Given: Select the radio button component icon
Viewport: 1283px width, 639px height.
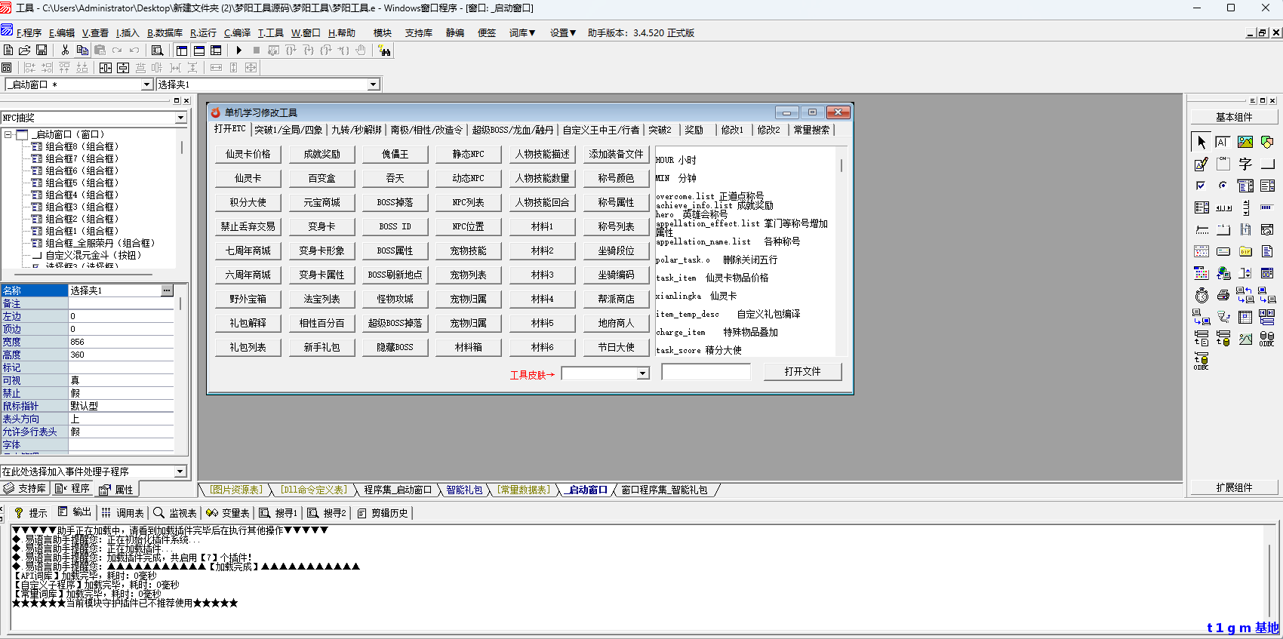Looking at the screenshot, I should tap(1223, 186).
